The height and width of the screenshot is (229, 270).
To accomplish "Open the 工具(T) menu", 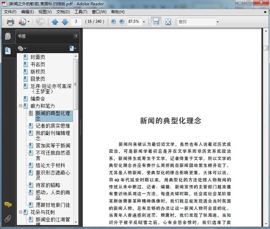I will (x=81, y=11).
